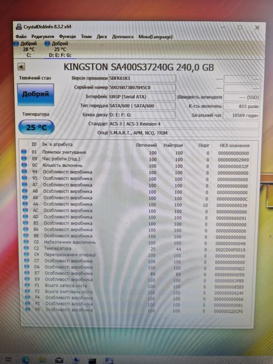Click the Edge browser taskbar icon
This screenshot has height=364, width=273.
(x=26, y=360)
